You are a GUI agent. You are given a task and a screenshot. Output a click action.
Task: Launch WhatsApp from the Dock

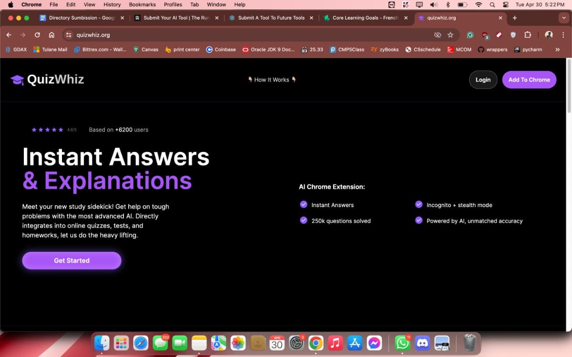click(403, 343)
